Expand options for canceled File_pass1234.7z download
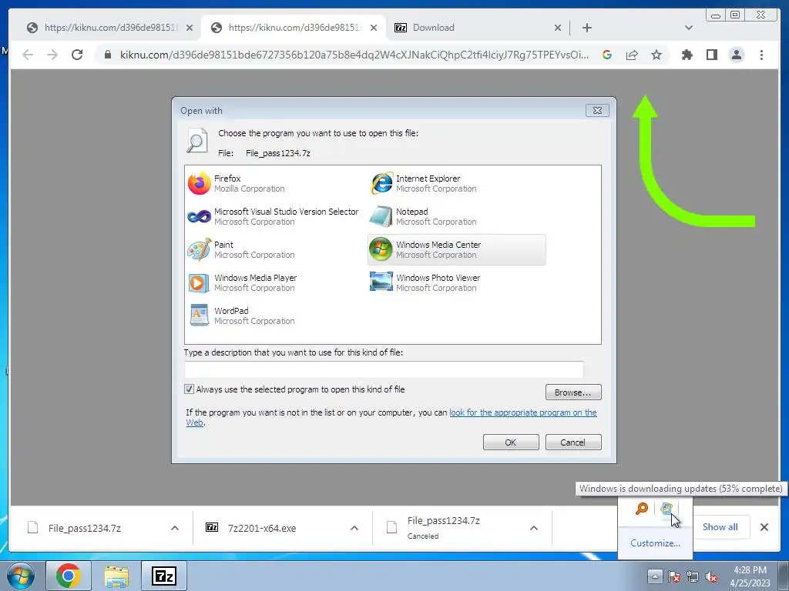789x591 pixels. coord(534,528)
